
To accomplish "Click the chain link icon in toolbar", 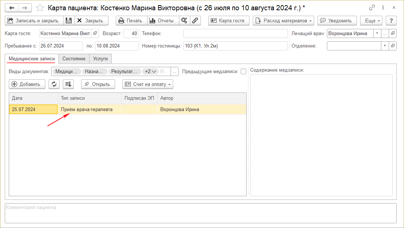I will click(x=195, y=20).
